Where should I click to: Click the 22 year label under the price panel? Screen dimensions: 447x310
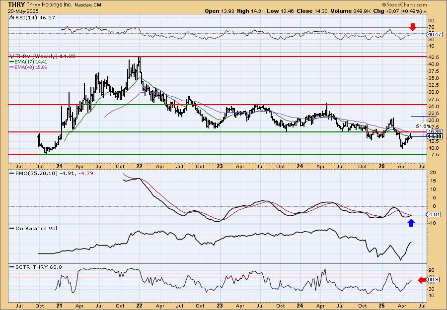coord(139,166)
